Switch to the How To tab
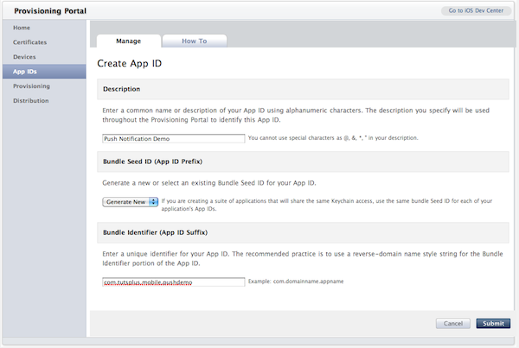This screenshot has width=519, height=348. point(195,41)
